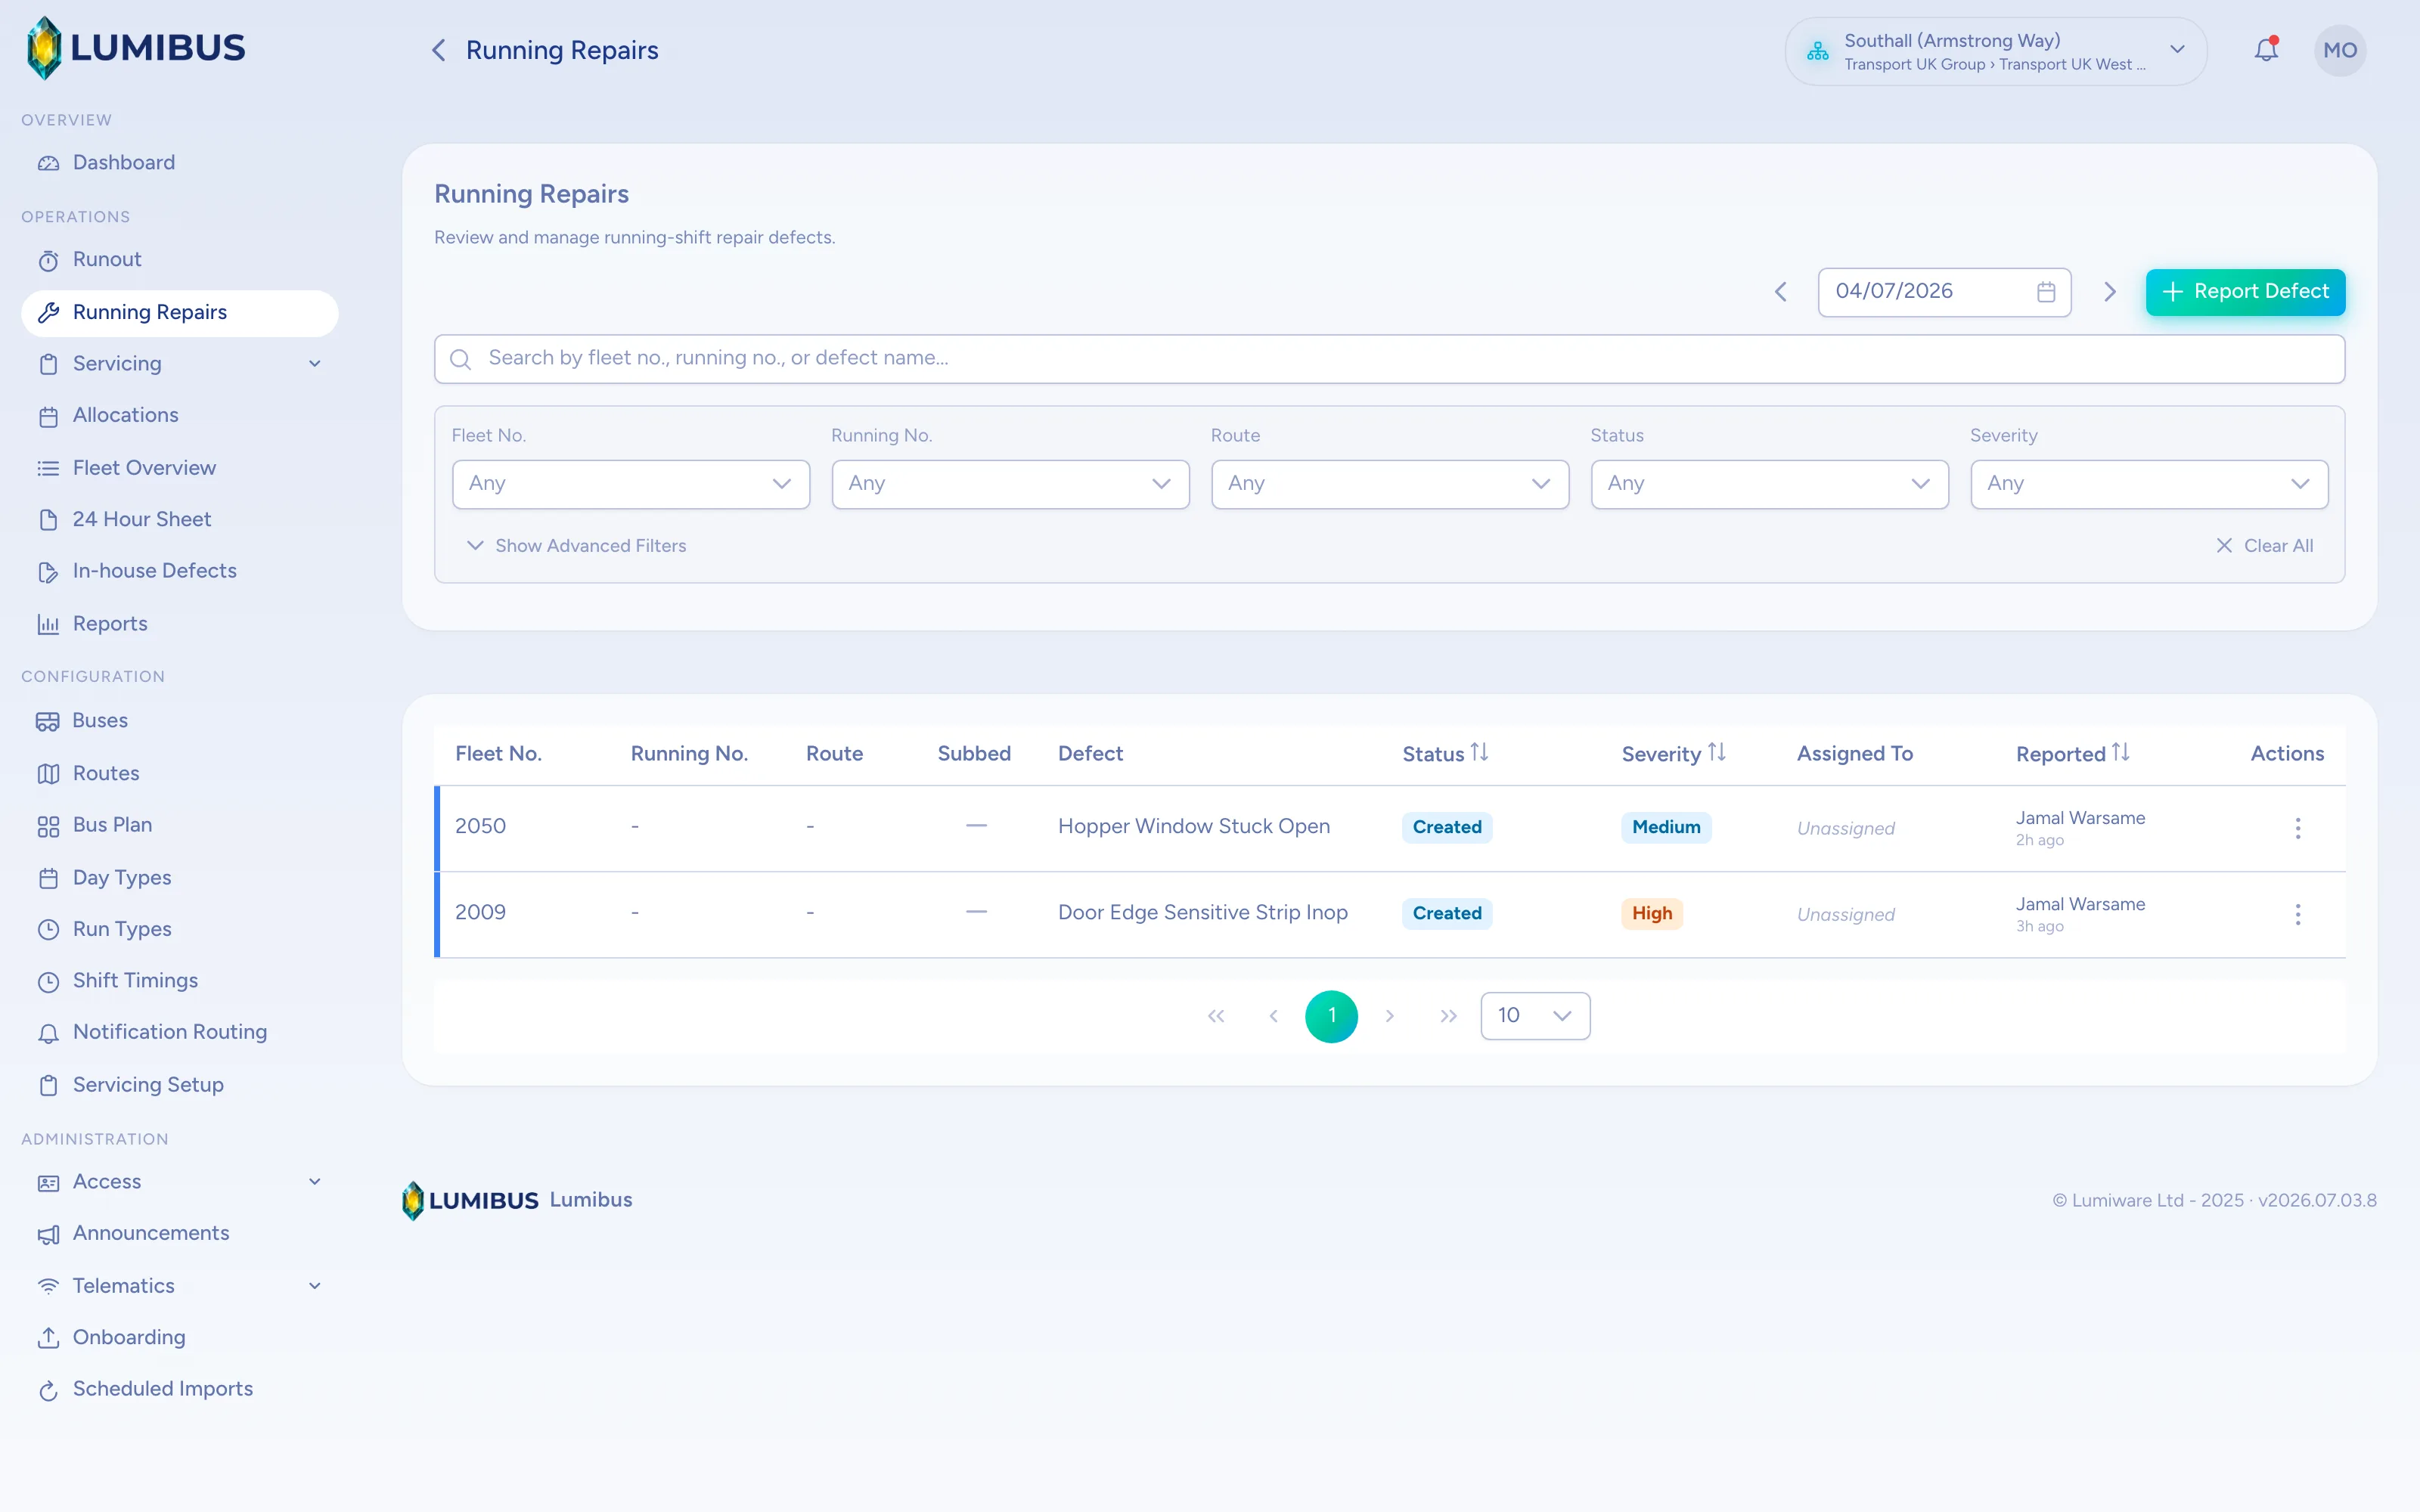The image size is (2420, 1512).
Task: Expand the Servicing sidebar submenu
Action: click(315, 364)
